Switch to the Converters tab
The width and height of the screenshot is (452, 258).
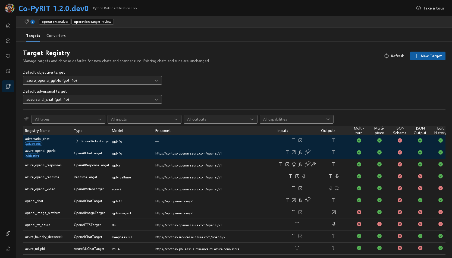coord(56,36)
